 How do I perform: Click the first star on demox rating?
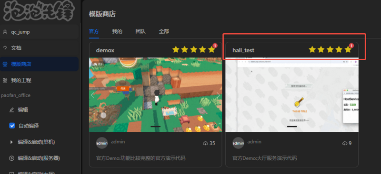pos(176,50)
